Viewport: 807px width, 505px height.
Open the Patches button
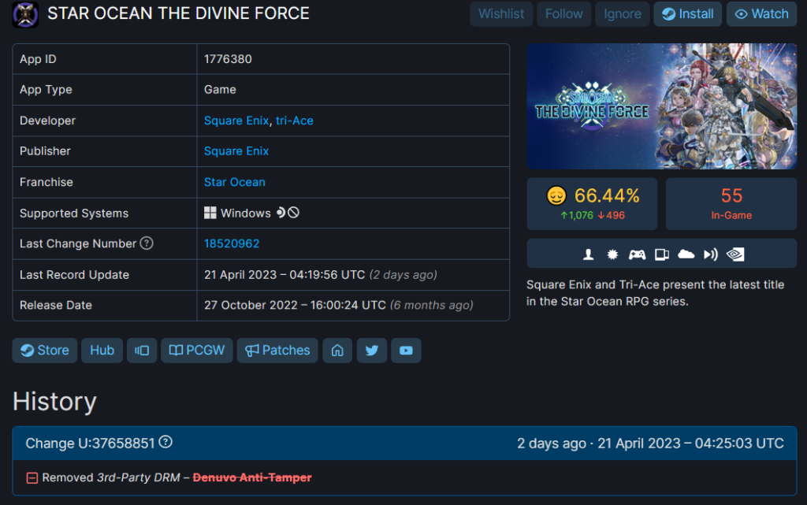point(277,351)
